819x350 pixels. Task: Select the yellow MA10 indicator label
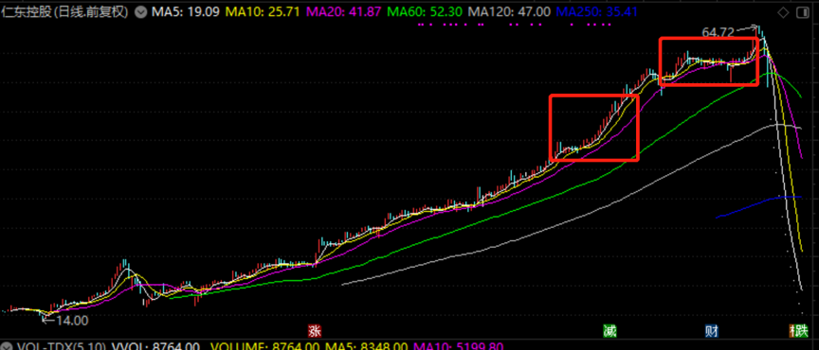(245, 12)
